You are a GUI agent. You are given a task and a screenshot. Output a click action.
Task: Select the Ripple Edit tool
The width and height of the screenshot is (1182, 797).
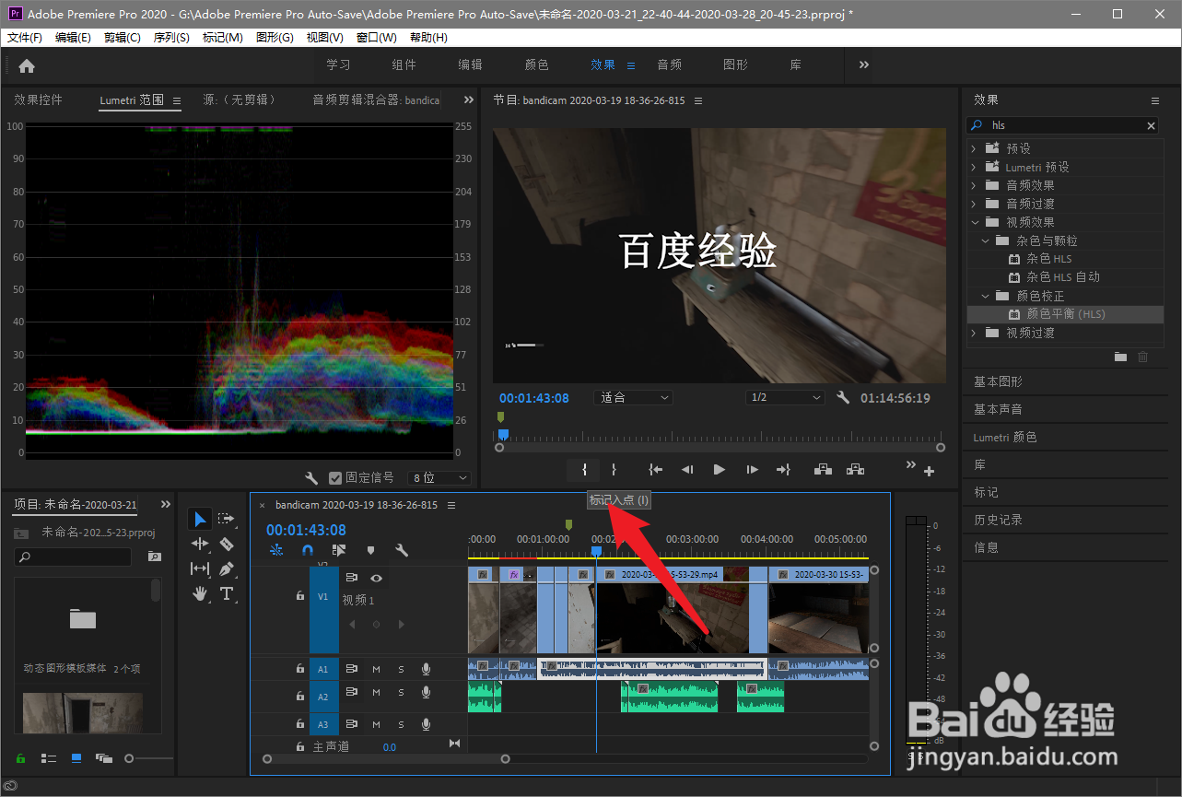pos(200,544)
